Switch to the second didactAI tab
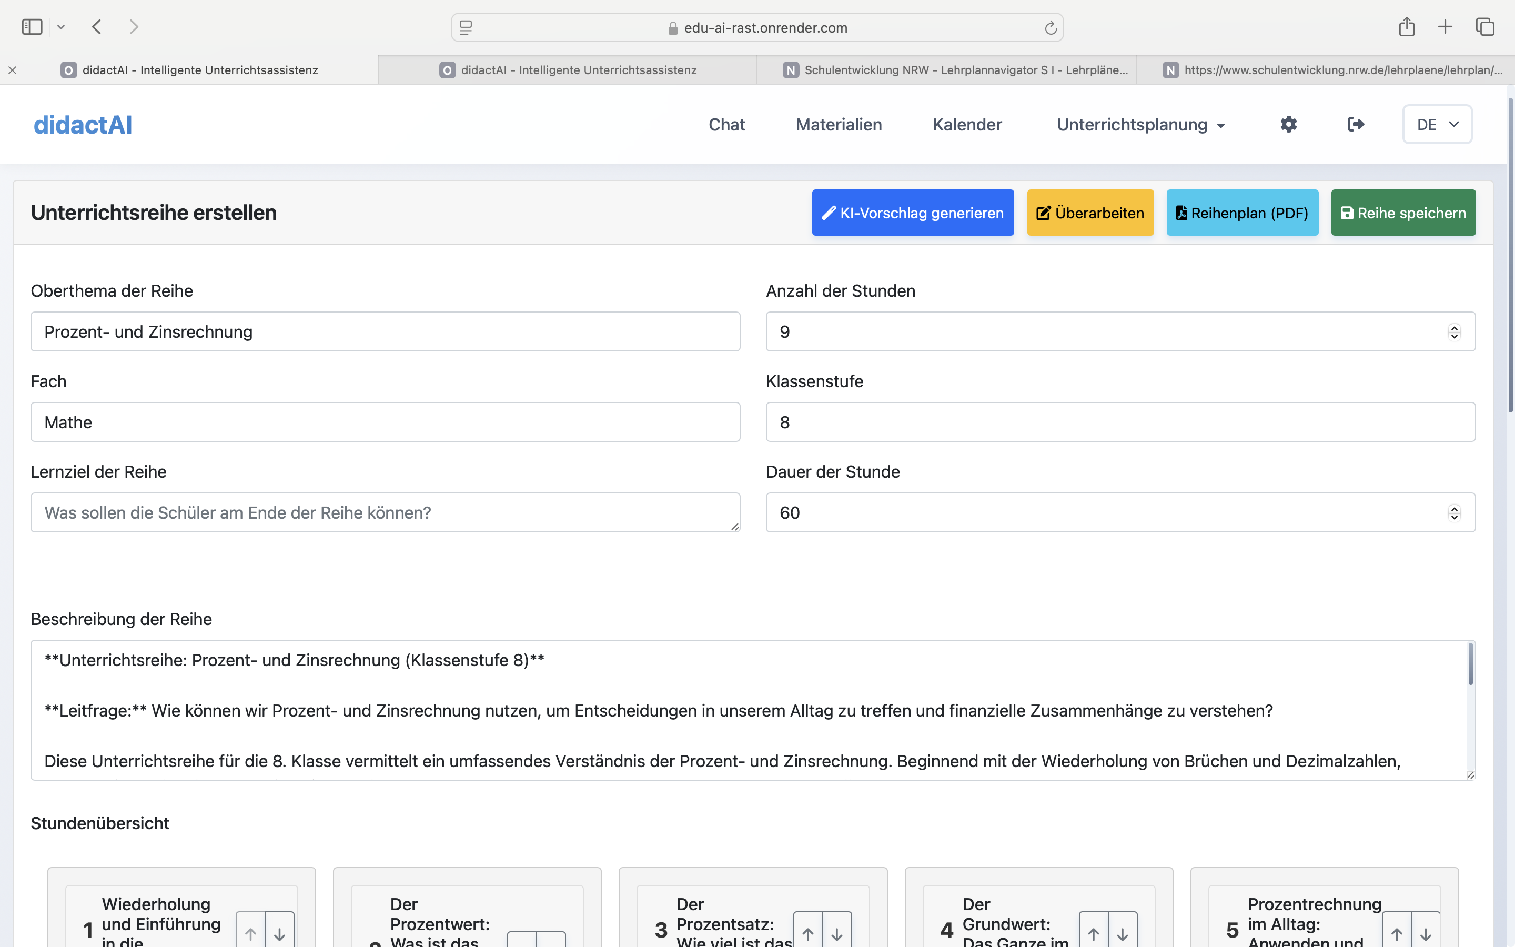Viewport: 1515px width, 947px height. point(568,70)
